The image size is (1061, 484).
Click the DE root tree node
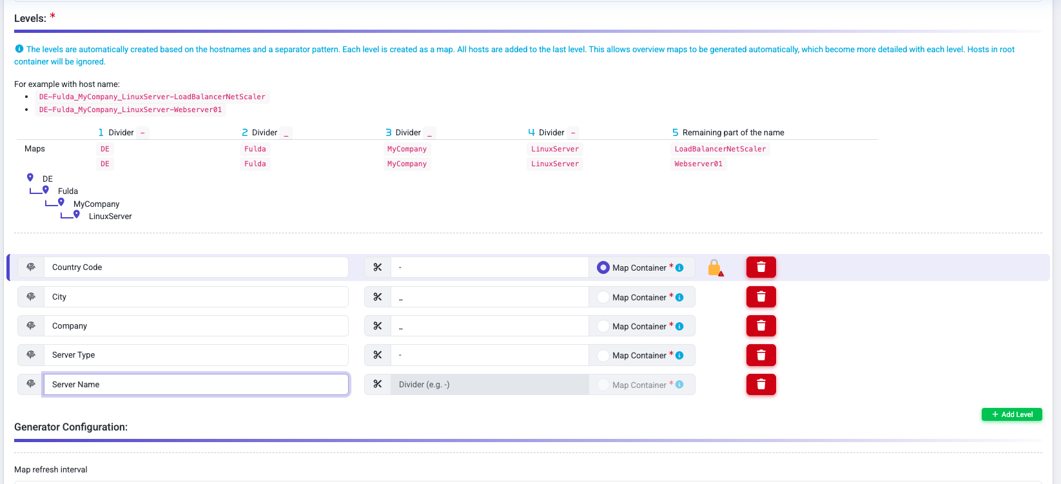(48, 179)
